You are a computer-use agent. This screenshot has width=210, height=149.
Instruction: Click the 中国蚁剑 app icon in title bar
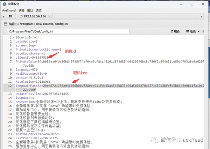click(5, 4)
